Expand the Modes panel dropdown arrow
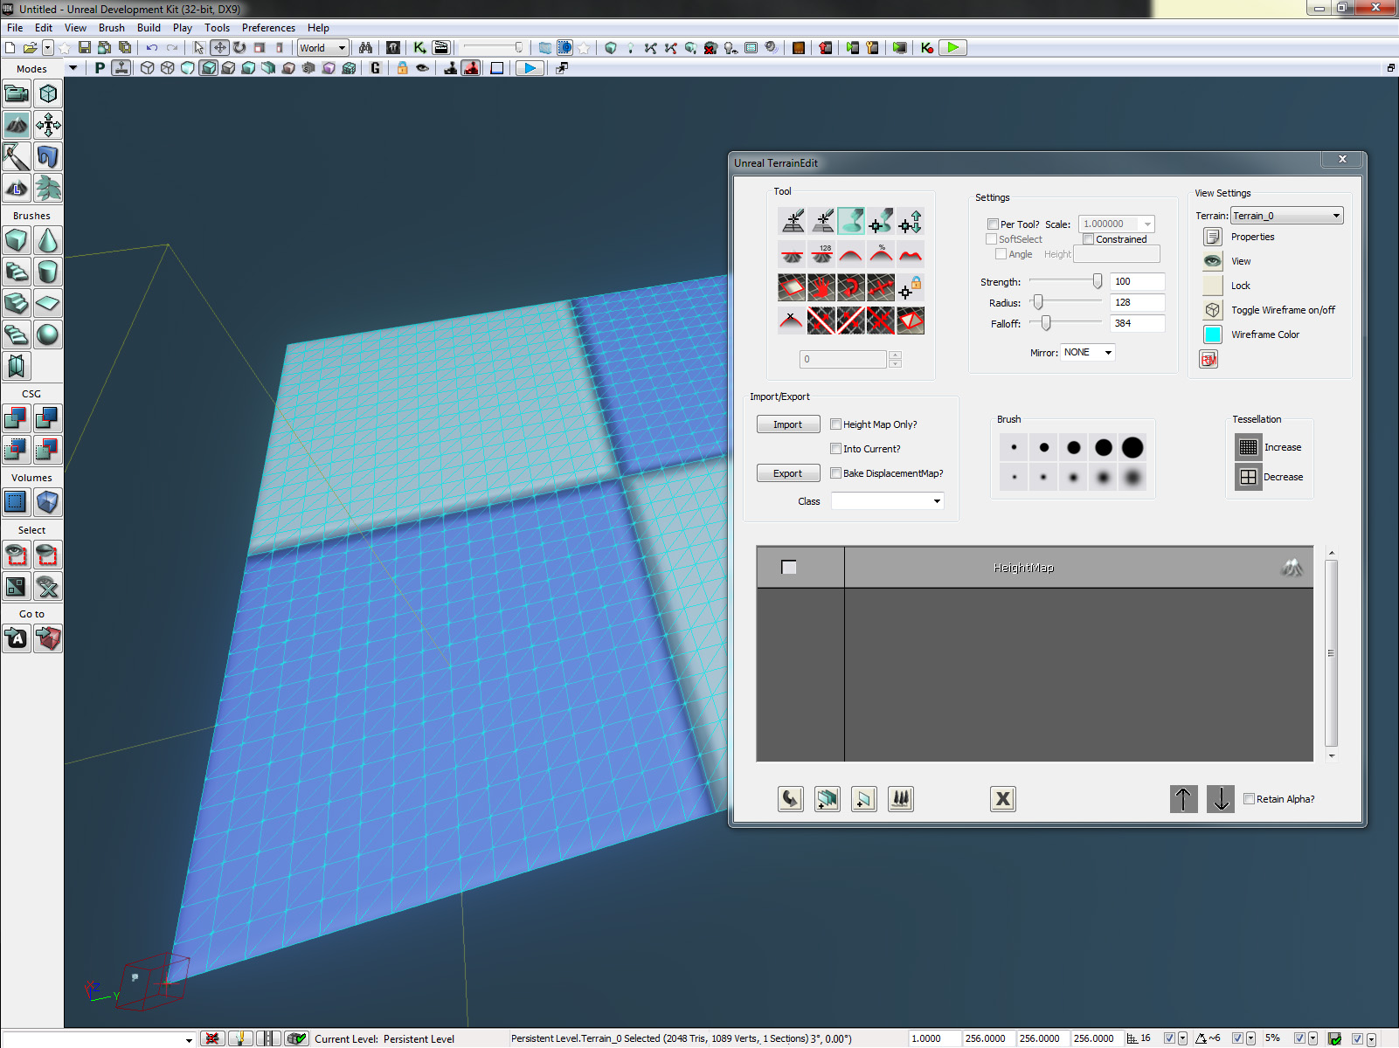The height and width of the screenshot is (1048, 1399). pos(73,68)
